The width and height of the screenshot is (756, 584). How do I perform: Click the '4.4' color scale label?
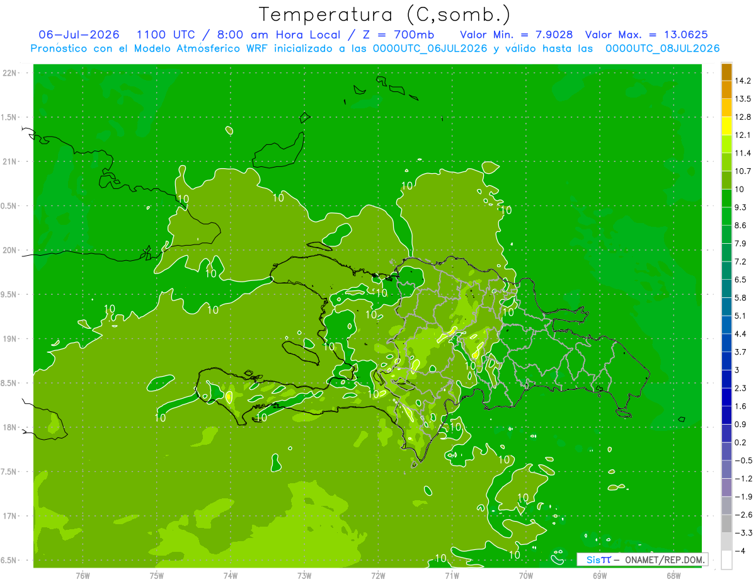click(740, 334)
